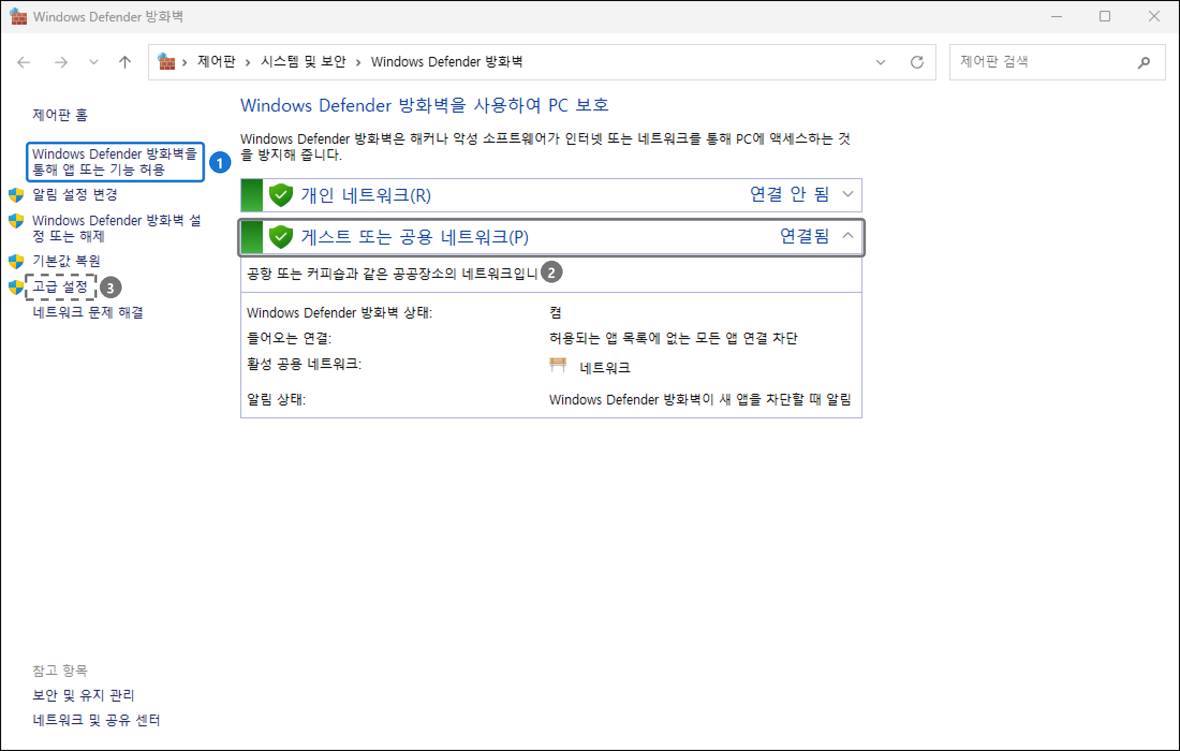This screenshot has height=751, width=1180.
Task: Click 게스트 또는 공용 네트워크(P) header text
Action: tap(415, 237)
